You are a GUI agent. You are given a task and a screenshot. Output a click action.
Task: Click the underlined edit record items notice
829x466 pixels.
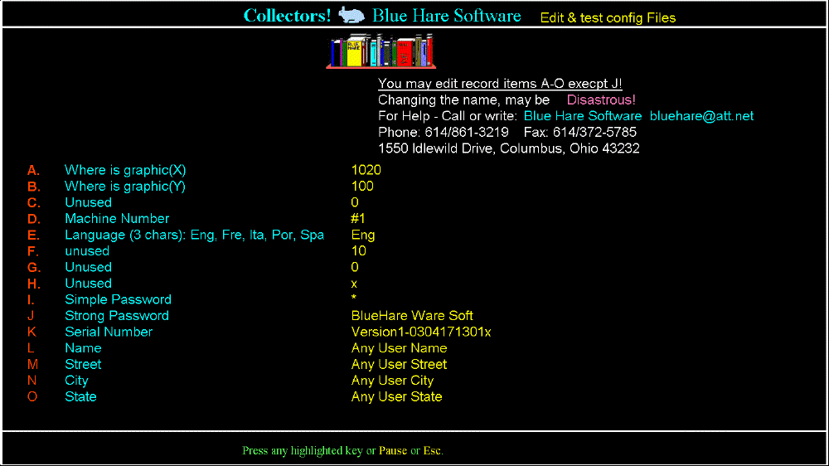500,84
